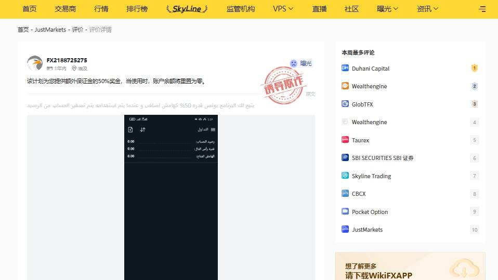
Task: Click the silver rank 2 badge
Action: pos(474,86)
